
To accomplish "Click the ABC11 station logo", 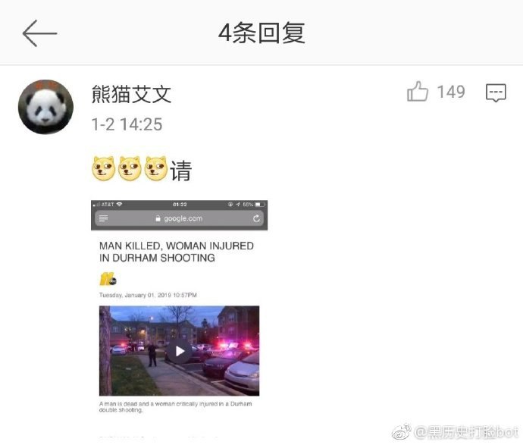I will 108,279.
